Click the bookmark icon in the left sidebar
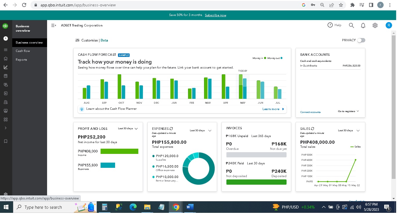The image size is (397, 223). pos(6,141)
